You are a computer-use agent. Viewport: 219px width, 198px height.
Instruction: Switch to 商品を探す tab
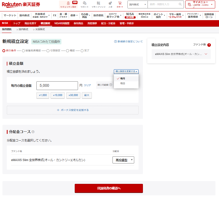coord(30,23)
